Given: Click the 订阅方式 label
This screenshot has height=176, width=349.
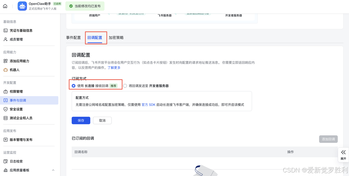Looking at the screenshot, I should (x=79, y=78).
